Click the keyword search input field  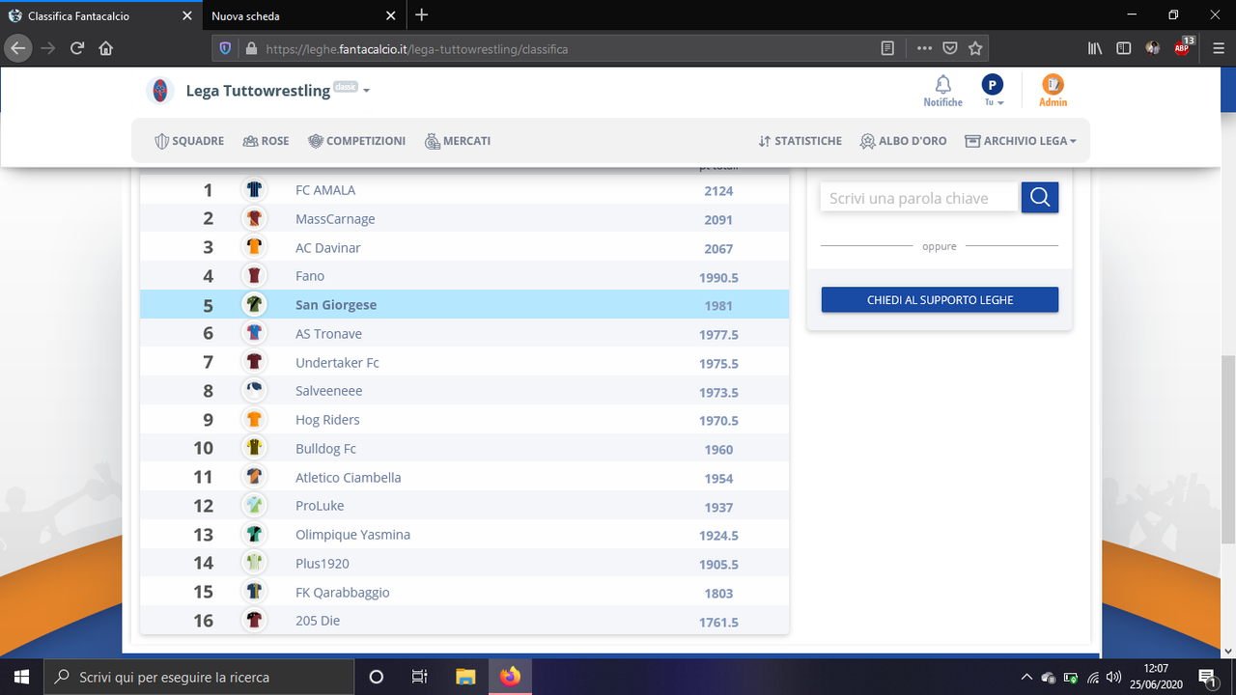click(917, 196)
